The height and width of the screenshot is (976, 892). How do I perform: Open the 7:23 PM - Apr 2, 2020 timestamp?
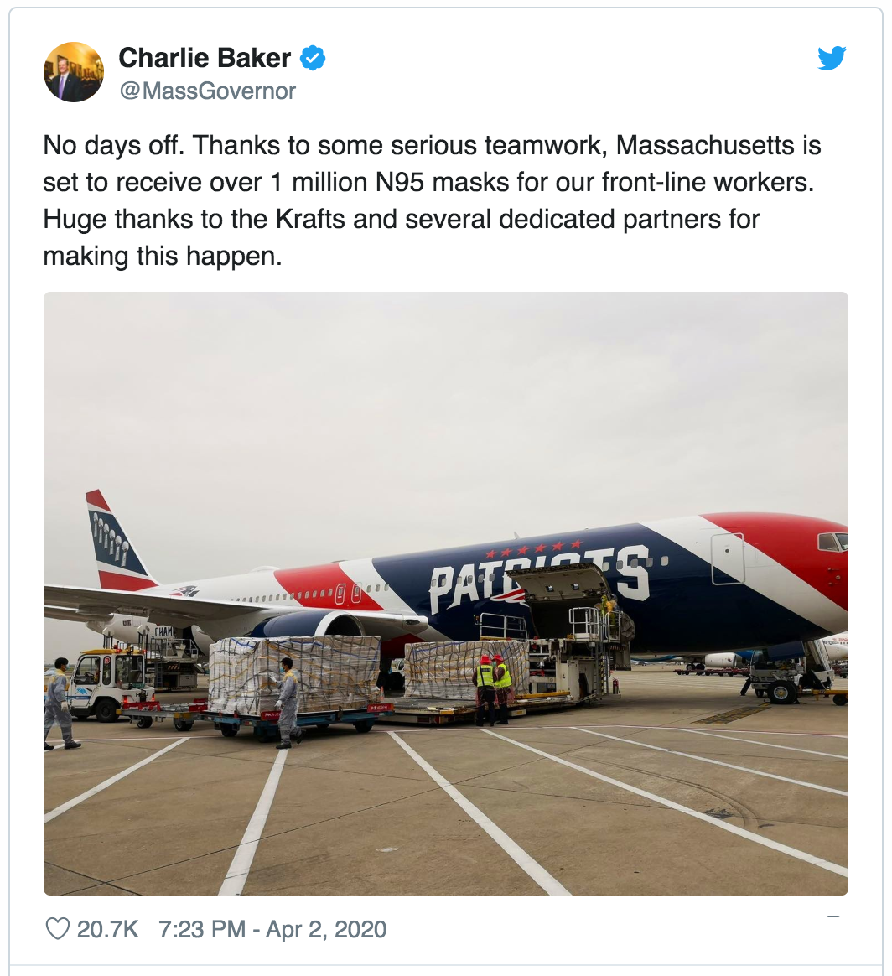pos(272,929)
